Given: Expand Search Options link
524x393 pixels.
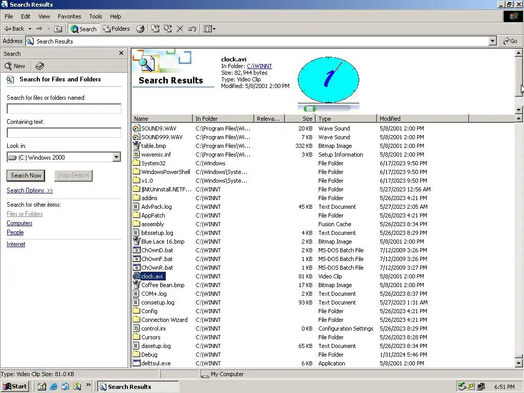Looking at the screenshot, I should coord(30,190).
